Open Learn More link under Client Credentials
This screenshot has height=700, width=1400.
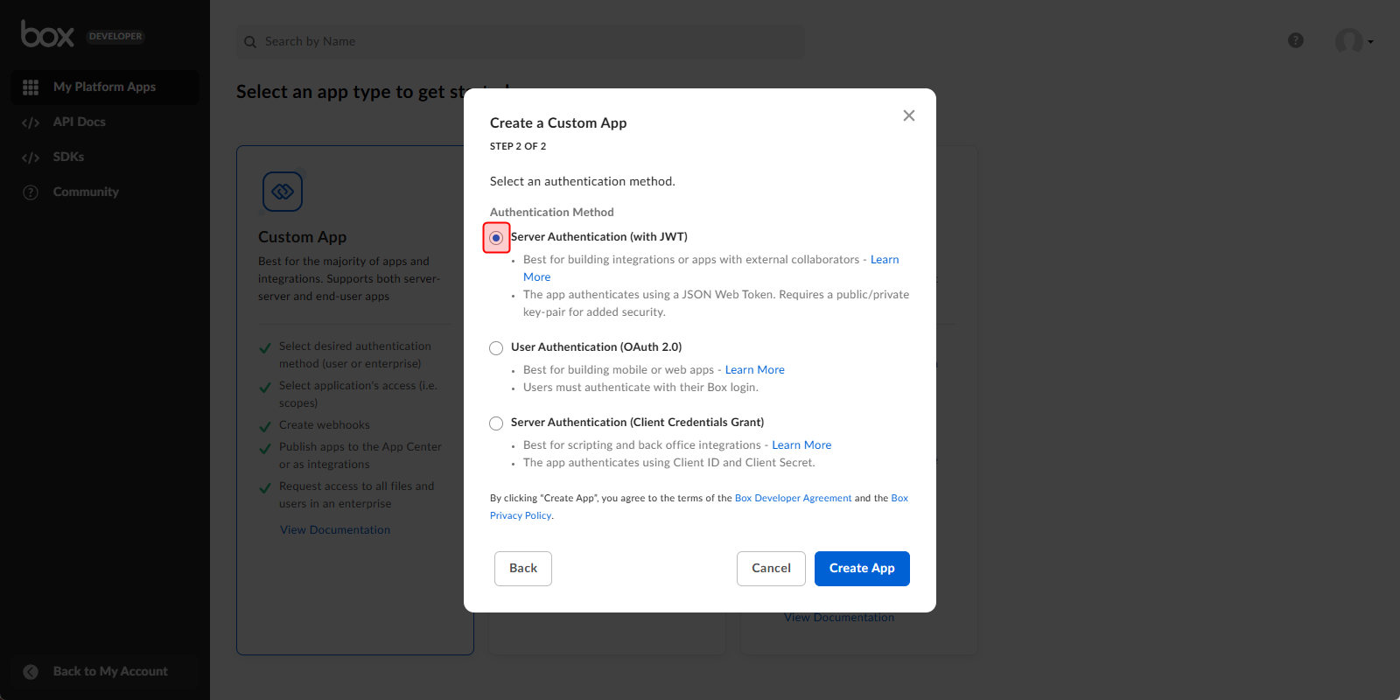[x=801, y=445]
